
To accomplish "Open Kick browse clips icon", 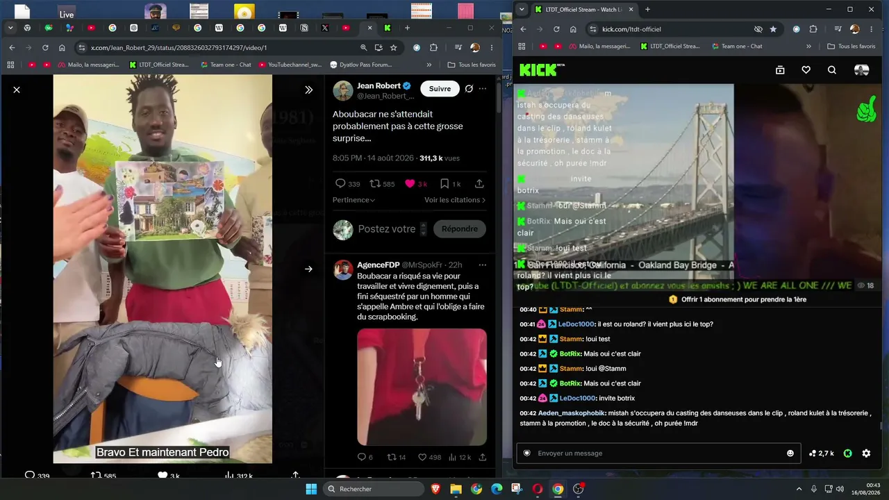I will click(x=780, y=69).
